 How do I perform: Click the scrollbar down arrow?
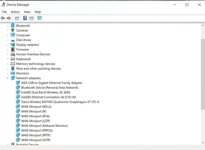coord(203,143)
